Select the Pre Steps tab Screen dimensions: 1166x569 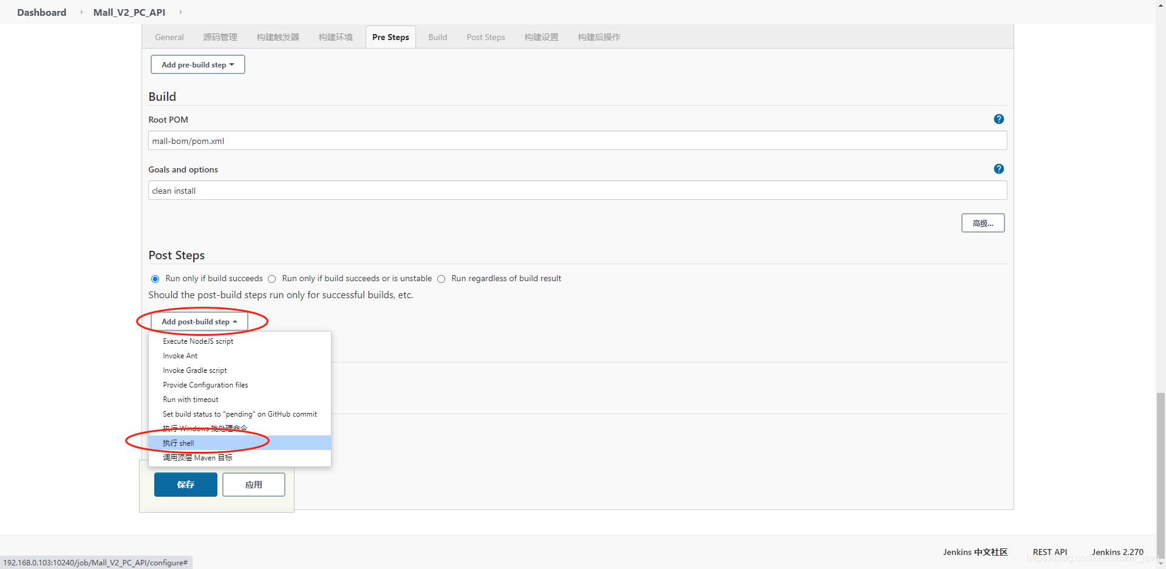(x=390, y=37)
